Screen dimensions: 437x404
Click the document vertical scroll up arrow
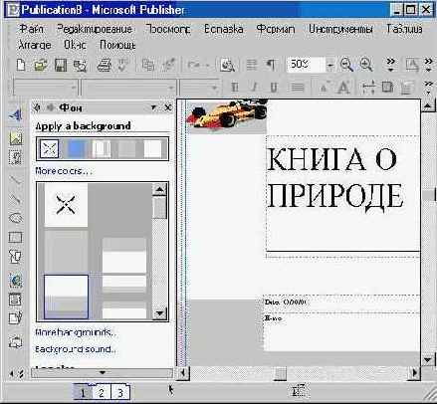tap(428, 105)
